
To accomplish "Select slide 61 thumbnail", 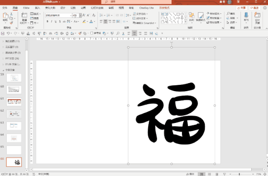I will [x=14, y=102].
